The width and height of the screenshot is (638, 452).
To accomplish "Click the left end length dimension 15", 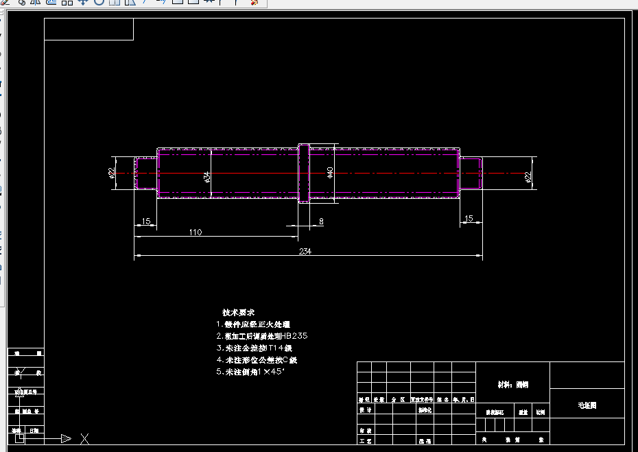I will 146,221.
